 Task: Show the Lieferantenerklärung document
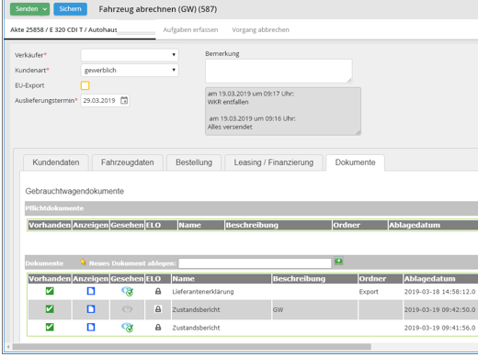tap(91, 291)
